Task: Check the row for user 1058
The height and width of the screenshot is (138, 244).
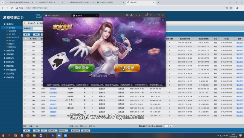Action: [25, 46]
